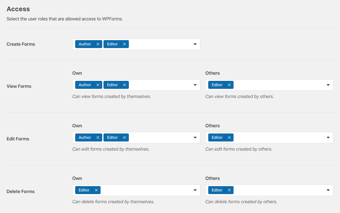Expand Delete Forms Own dropdown arrow
This screenshot has width=340, height=213.
[195, 190]
